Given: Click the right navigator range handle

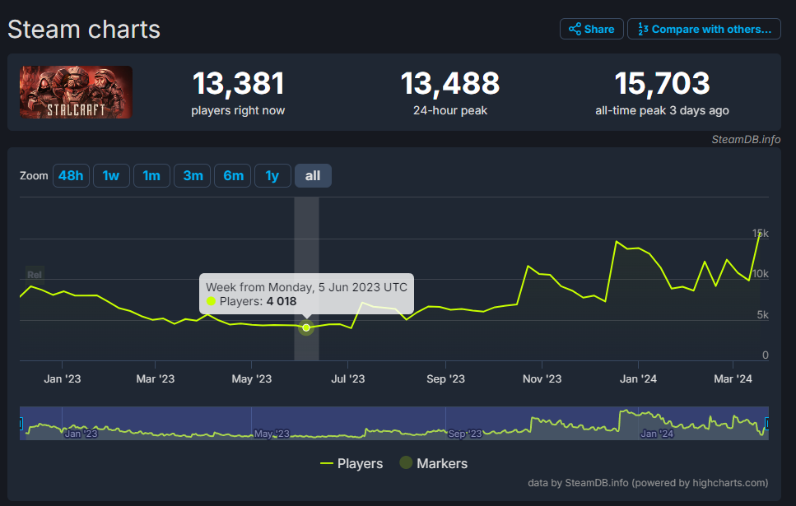Looking at the screenshot, I should [767, 423].
